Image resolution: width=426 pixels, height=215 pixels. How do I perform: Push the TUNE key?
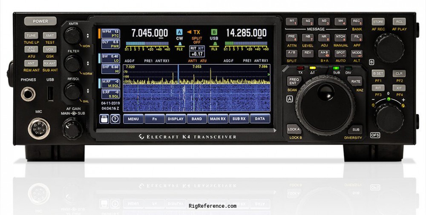click(31, 36)
